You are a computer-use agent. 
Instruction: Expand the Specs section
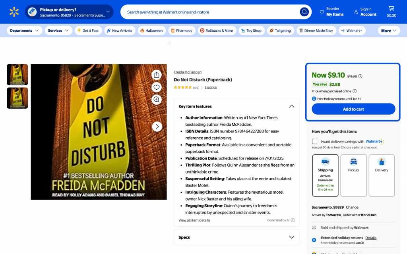pyautogui.click(x=291, y=237)
